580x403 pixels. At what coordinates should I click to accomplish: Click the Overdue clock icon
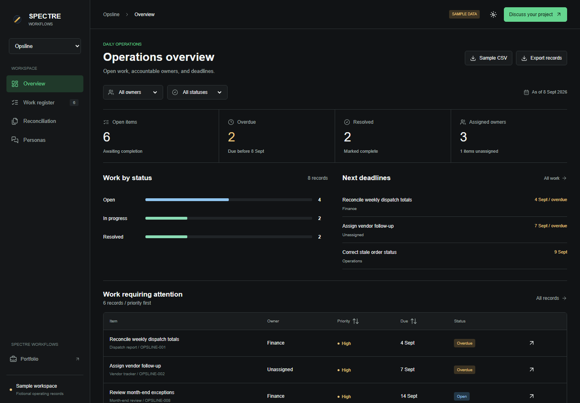[x=231, y=122]
